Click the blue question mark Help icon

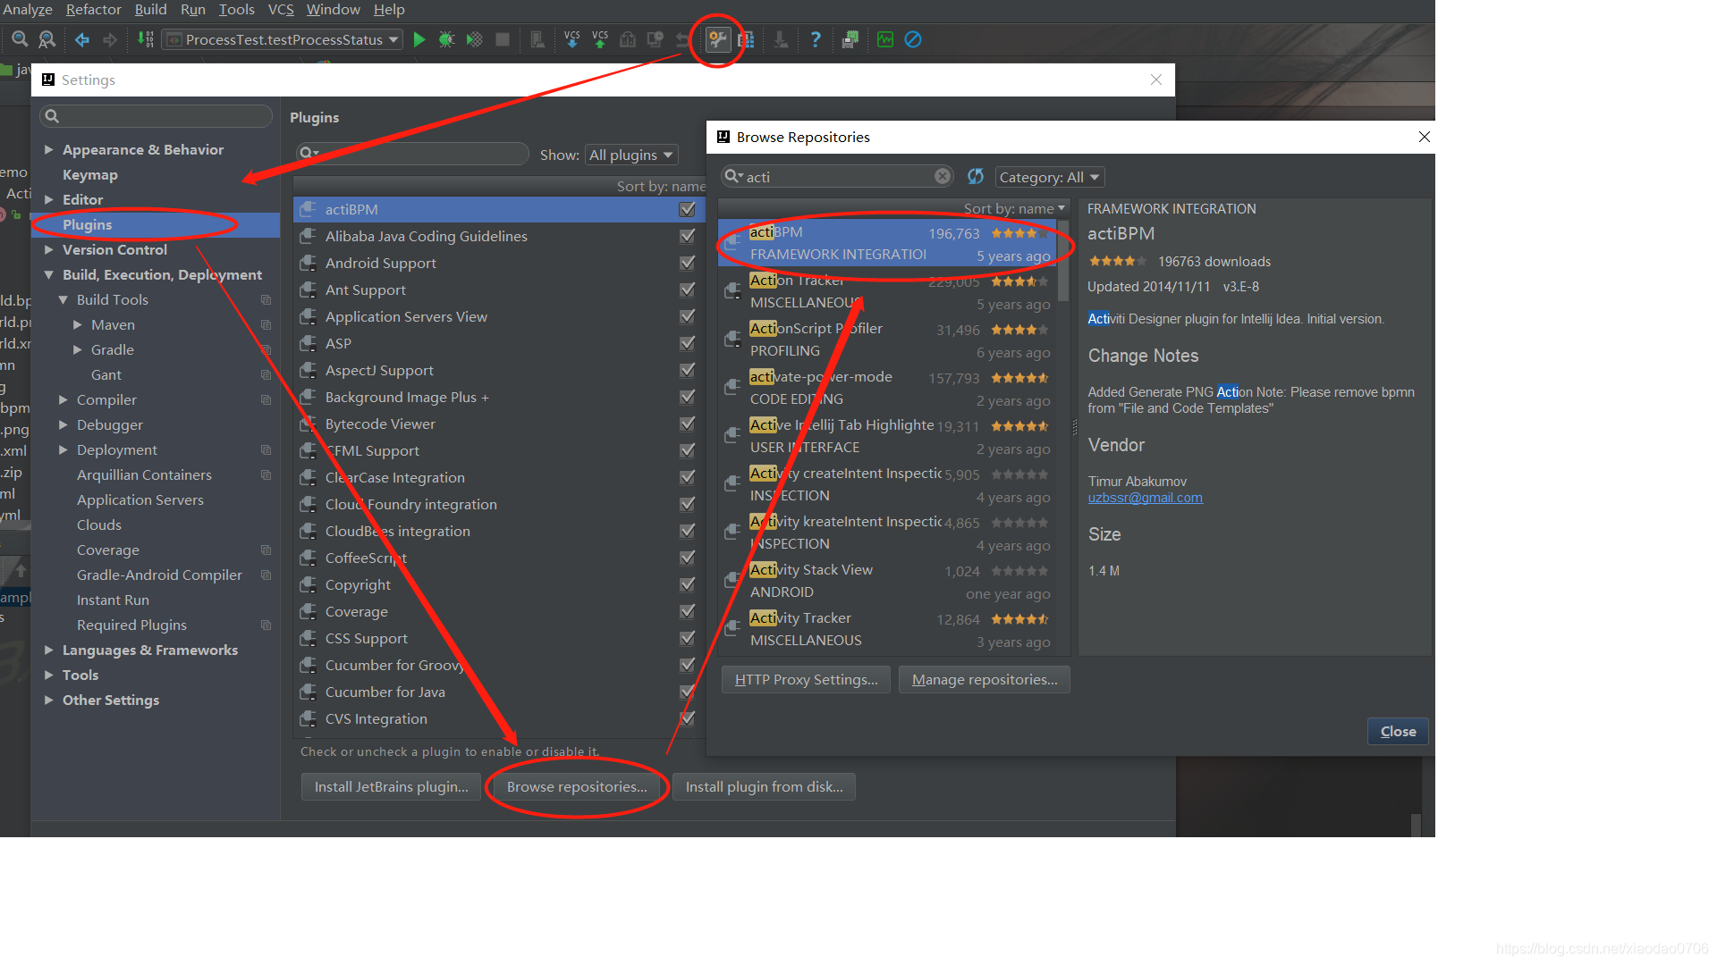coord(815,39)
